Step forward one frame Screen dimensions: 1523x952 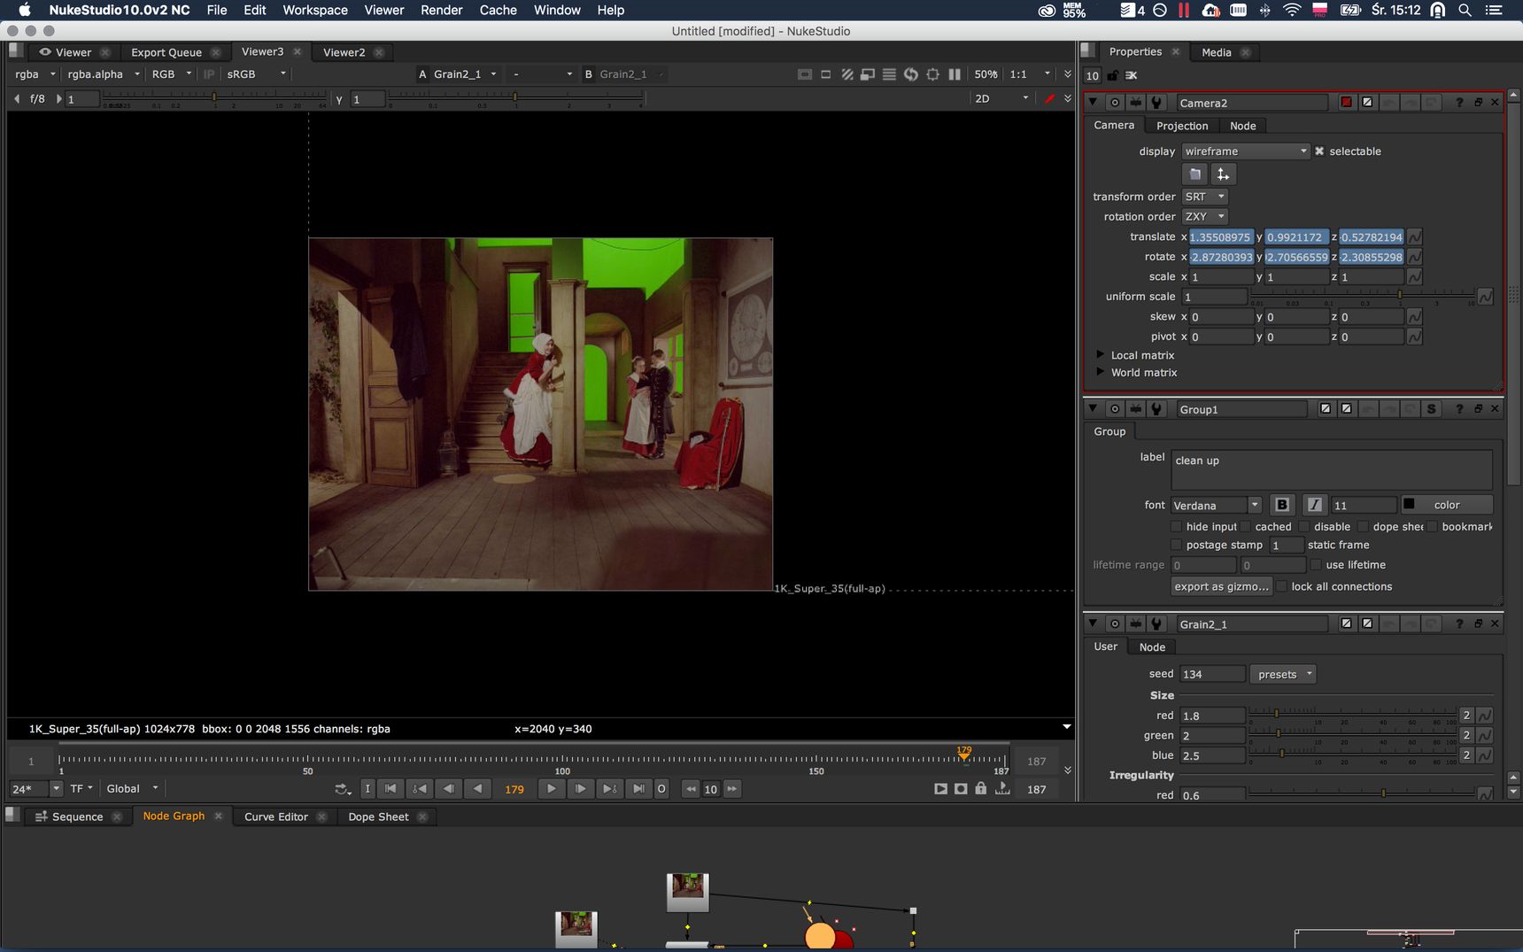(x=580, y=789)
